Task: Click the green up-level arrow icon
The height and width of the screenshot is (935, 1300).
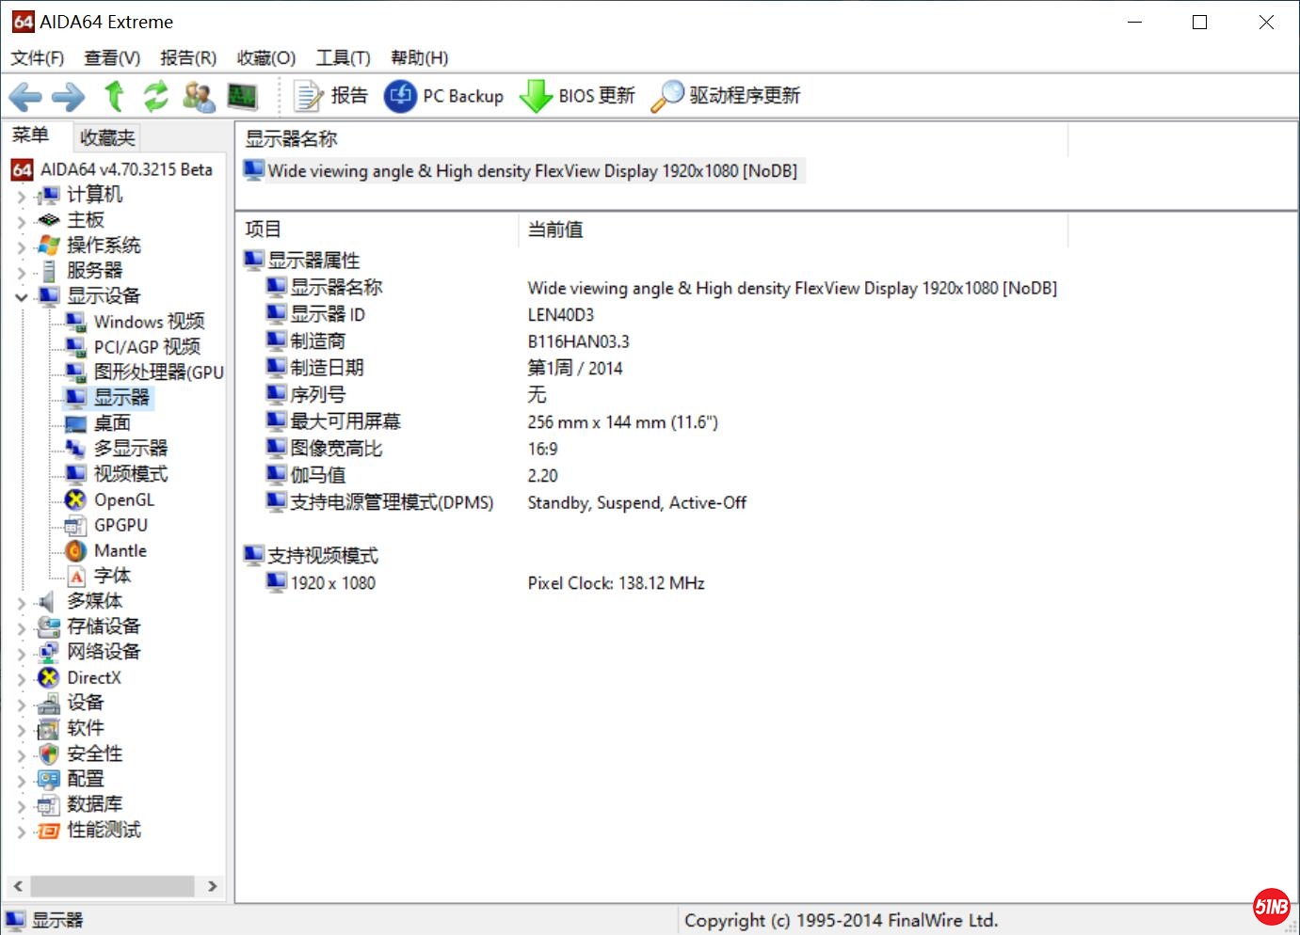Action: (x=114, y=96)
